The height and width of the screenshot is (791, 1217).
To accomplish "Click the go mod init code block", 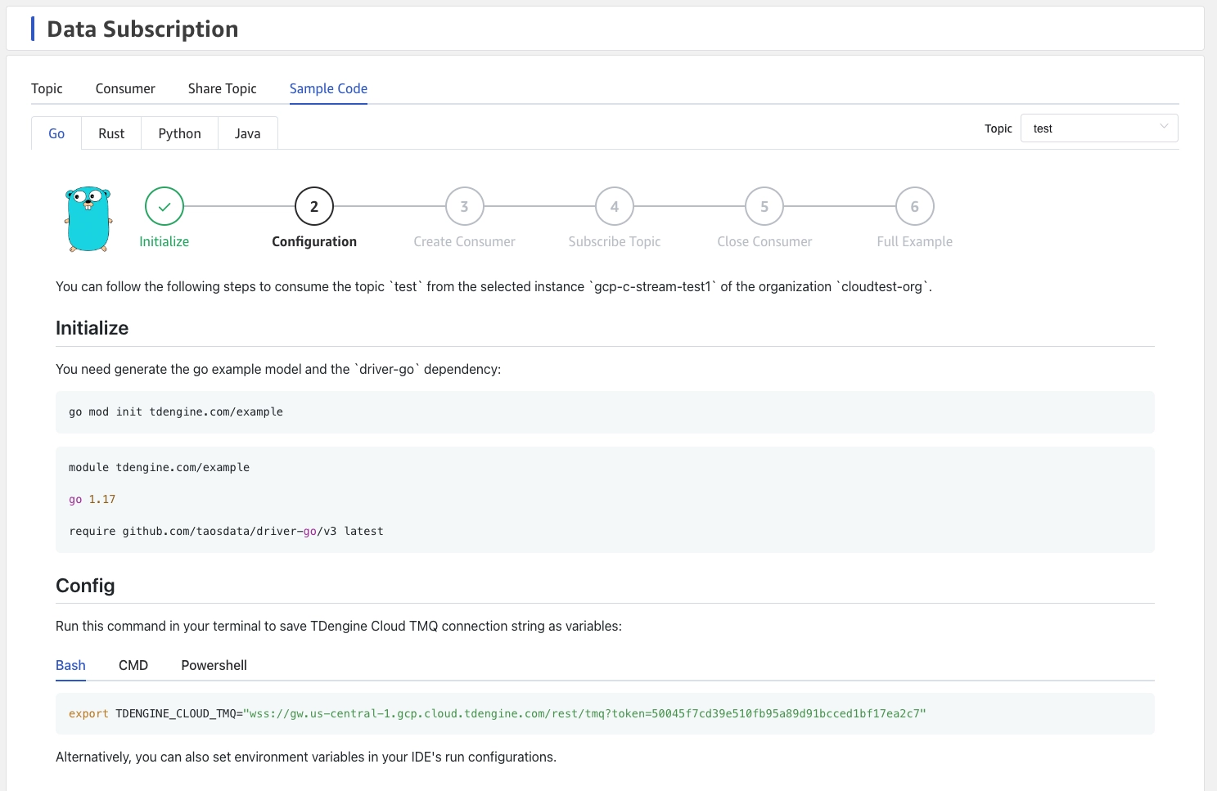I will 605,412.
